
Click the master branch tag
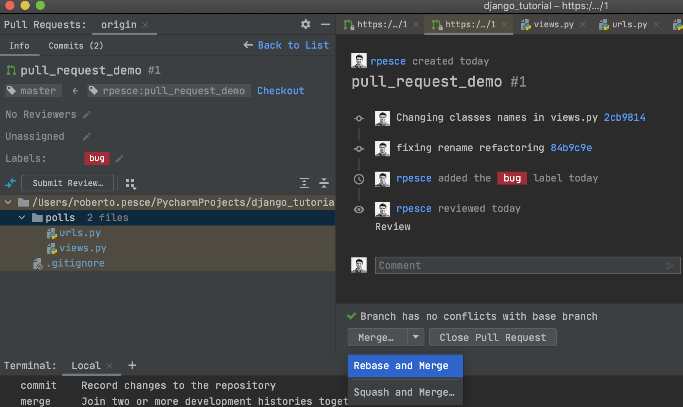coord(34,91)
